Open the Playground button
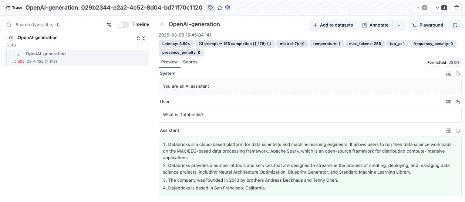The width and height of the screenshot is (465, 202). pos(427,25)
